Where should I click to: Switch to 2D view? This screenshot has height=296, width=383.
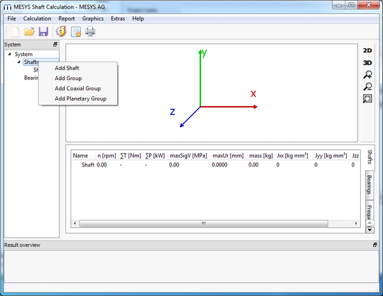[x=367, y=50]
